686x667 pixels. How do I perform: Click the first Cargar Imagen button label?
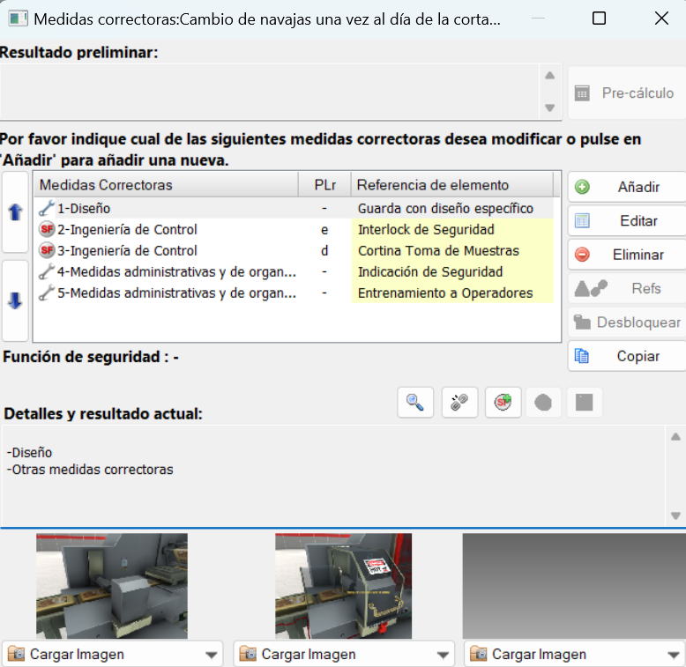[77, 655]
